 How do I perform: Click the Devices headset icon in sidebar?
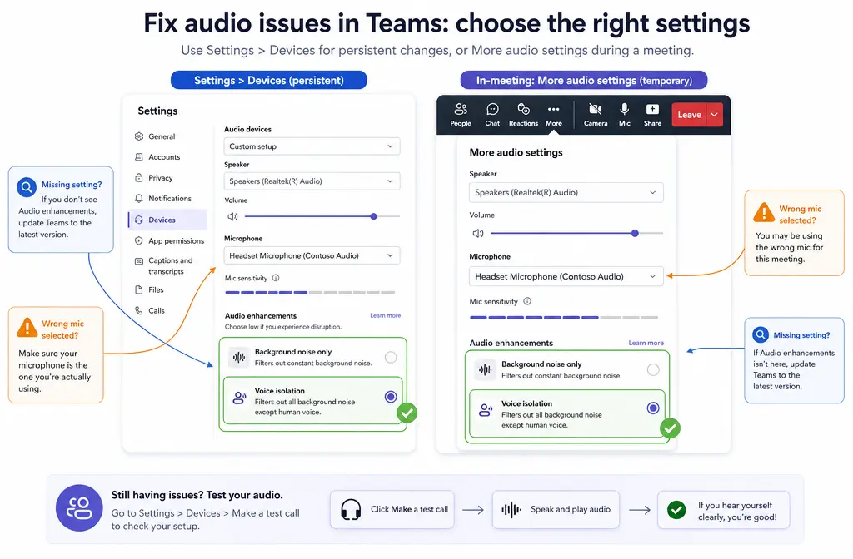tap(139, 220)
